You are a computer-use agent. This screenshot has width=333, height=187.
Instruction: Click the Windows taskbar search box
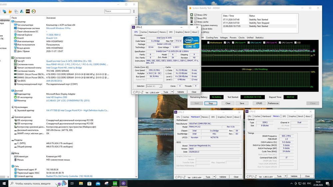coord(38,183)
